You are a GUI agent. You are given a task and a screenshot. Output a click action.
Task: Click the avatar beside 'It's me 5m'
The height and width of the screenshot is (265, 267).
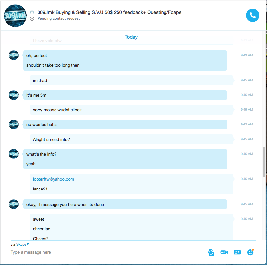click(14, 95)
